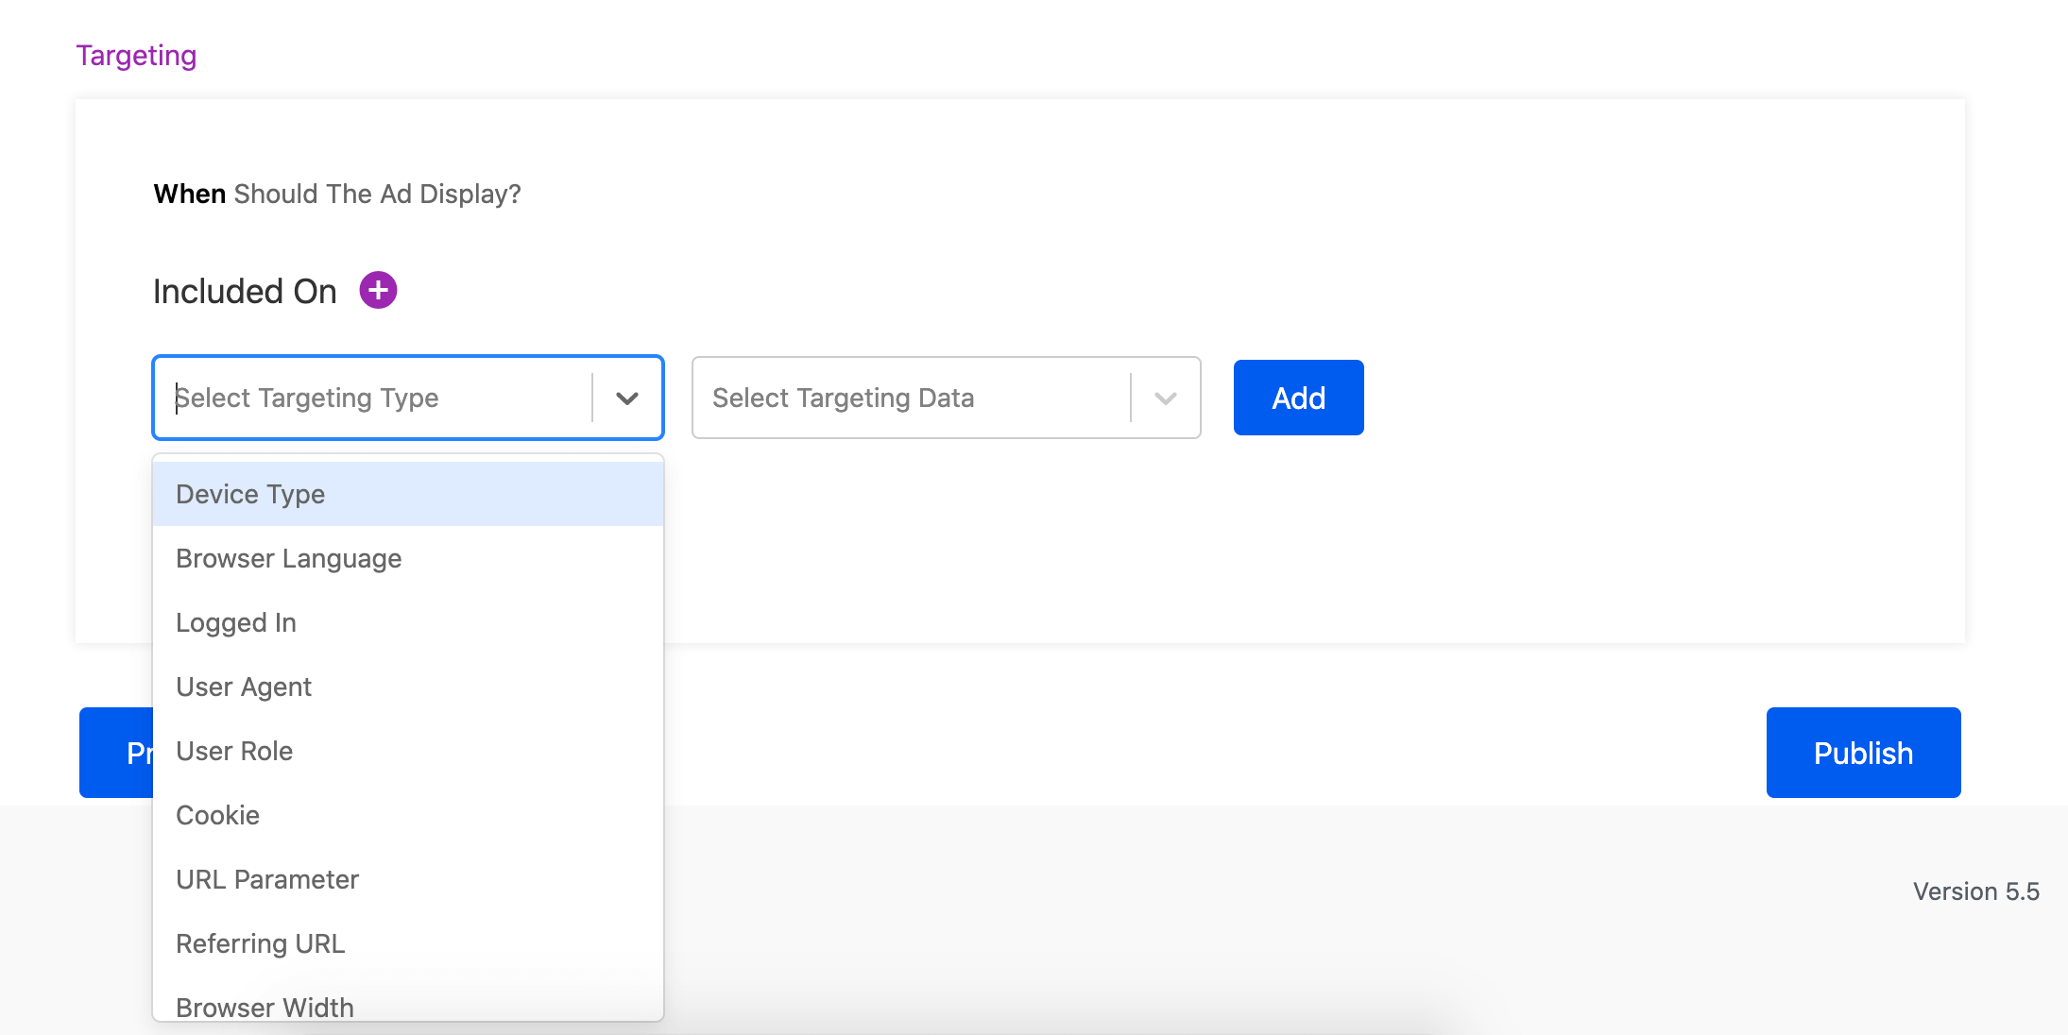
Task: Choose the User Role option
Action: (x=234, y=751)
